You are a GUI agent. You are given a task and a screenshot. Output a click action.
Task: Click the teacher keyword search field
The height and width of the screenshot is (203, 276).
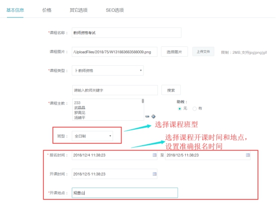pos(115,90)
